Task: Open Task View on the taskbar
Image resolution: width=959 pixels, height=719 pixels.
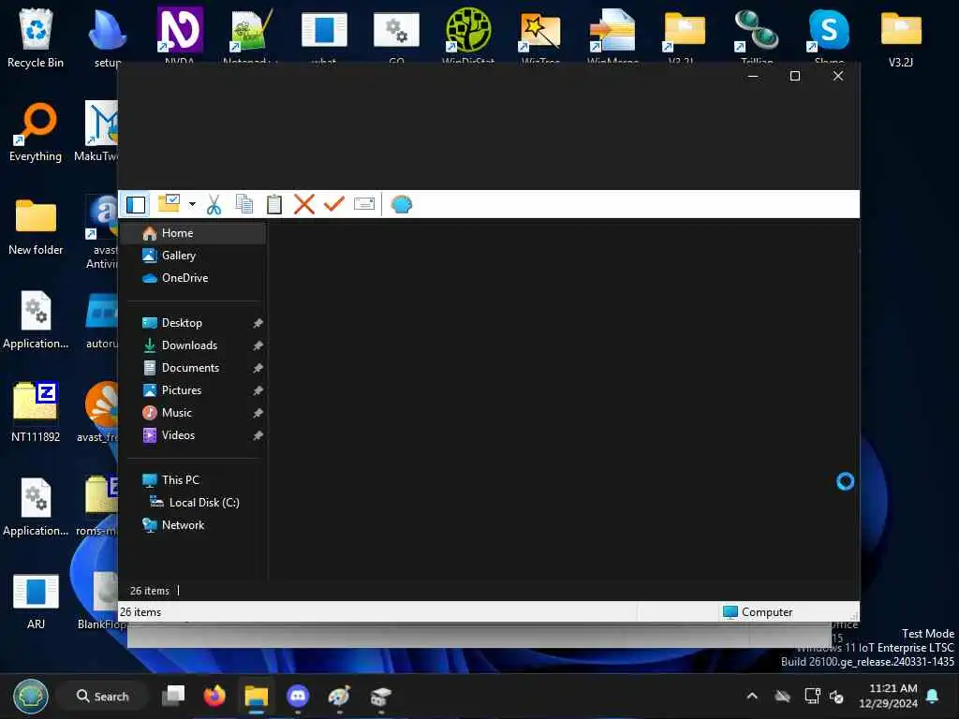Action: coord(173,696)
